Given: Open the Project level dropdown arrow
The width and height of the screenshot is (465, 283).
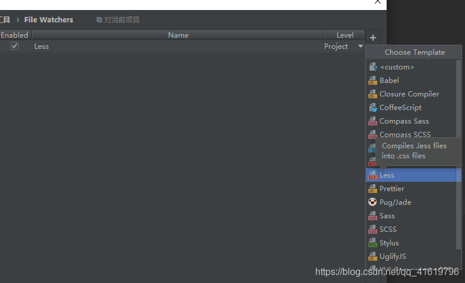Looking at the screenshot, I should point(360,46).
